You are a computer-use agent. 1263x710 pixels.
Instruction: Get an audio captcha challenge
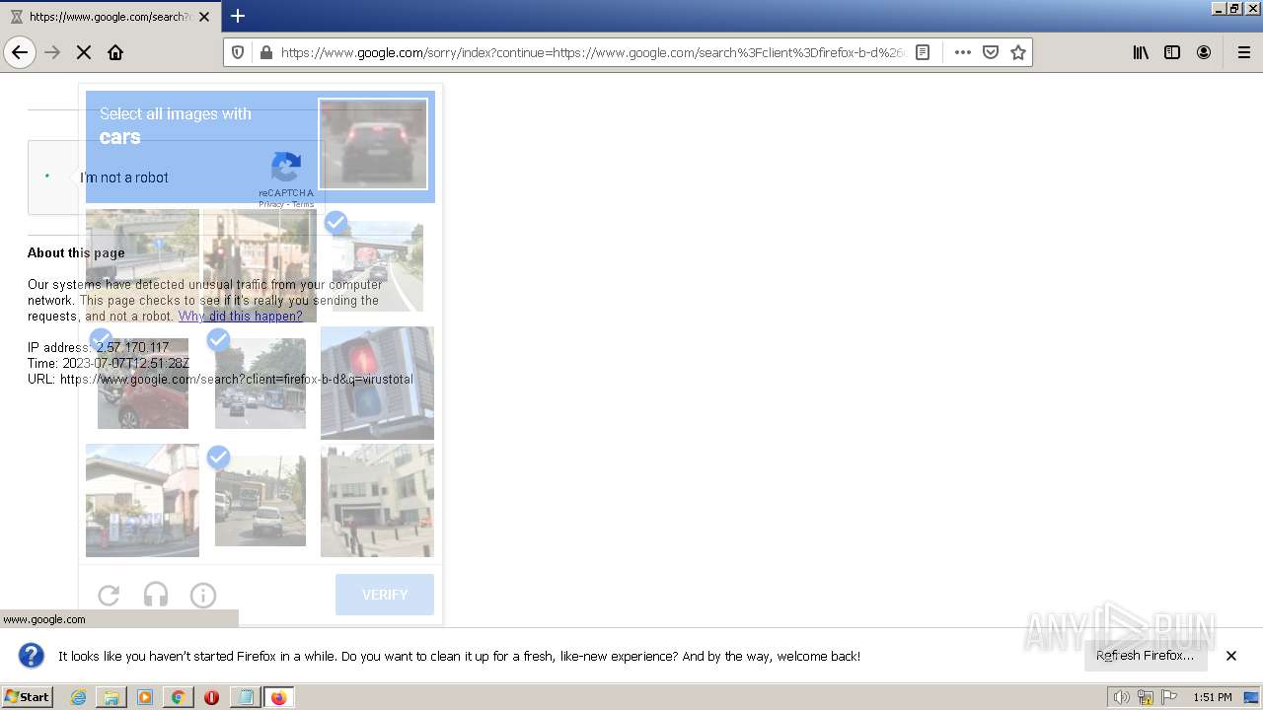[156, 595]
